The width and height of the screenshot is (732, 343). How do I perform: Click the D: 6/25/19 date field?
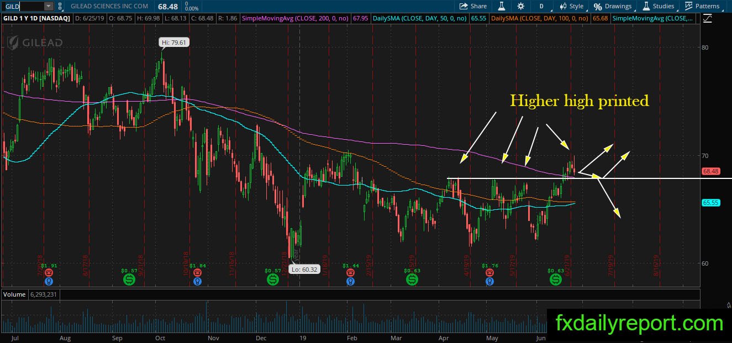pos(91,18)
